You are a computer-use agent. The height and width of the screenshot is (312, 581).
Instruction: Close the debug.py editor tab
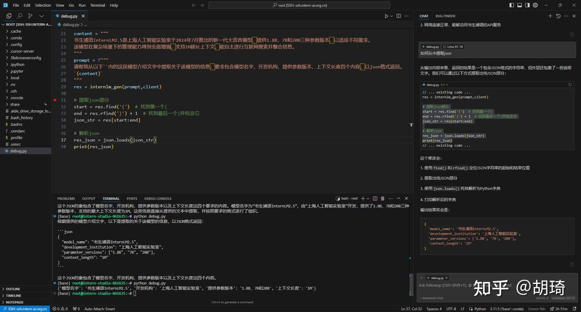84,16
